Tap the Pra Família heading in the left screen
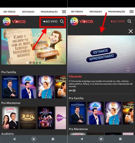Image resolution: width=135 pixels, height=143 pixels. (9, 72)
